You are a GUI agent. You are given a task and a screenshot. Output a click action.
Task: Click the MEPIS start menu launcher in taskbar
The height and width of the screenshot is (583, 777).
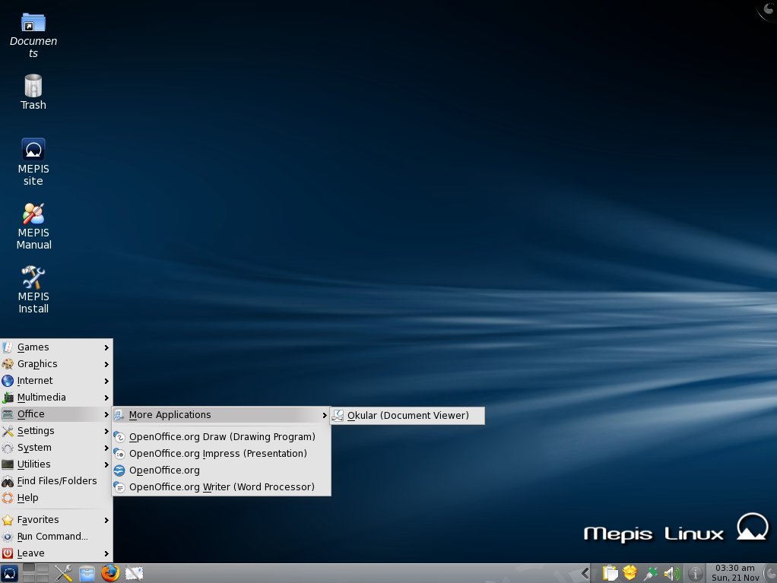[9, 574]
